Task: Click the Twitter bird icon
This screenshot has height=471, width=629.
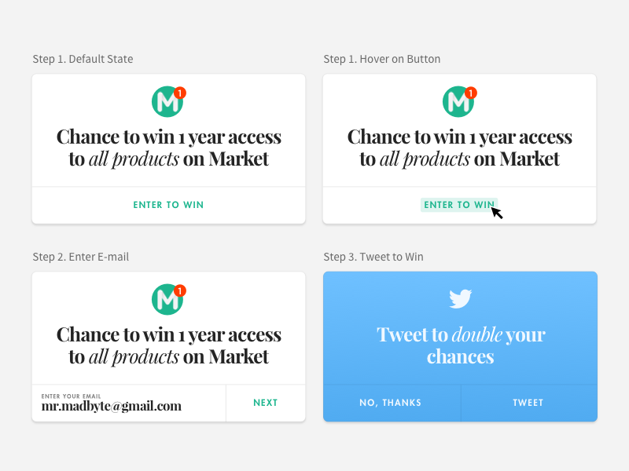Action: click(460, 298)
